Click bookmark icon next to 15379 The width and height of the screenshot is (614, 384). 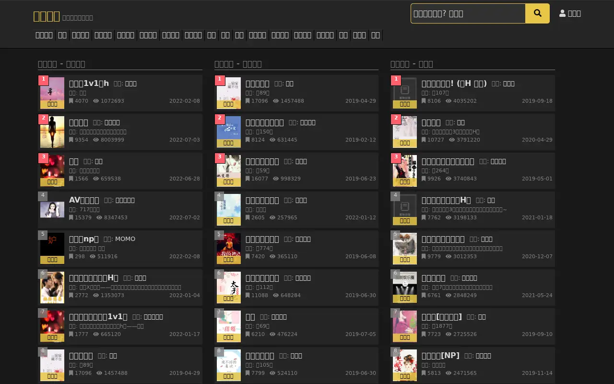[x=71, y=218]
